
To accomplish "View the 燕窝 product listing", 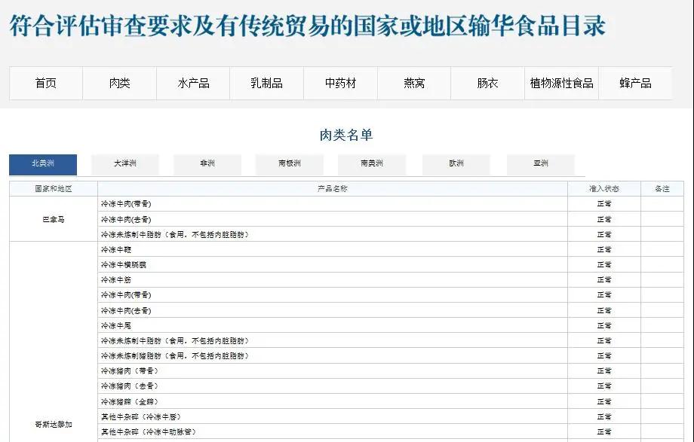I will pos(414,84).
